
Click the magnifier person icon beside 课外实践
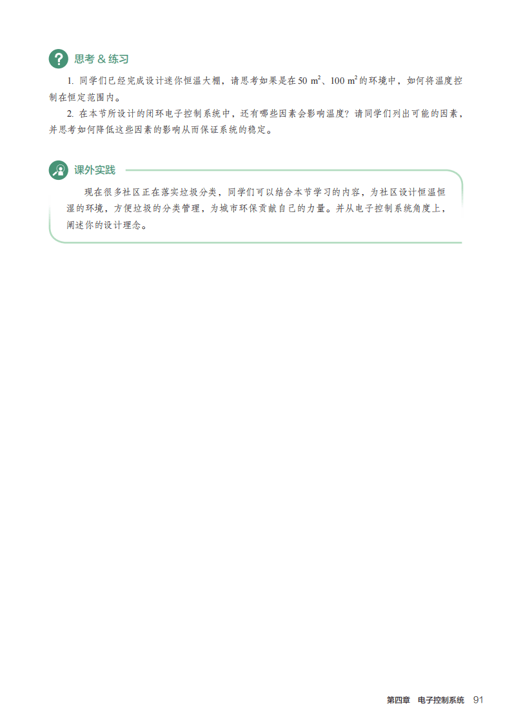click(58, 170)
